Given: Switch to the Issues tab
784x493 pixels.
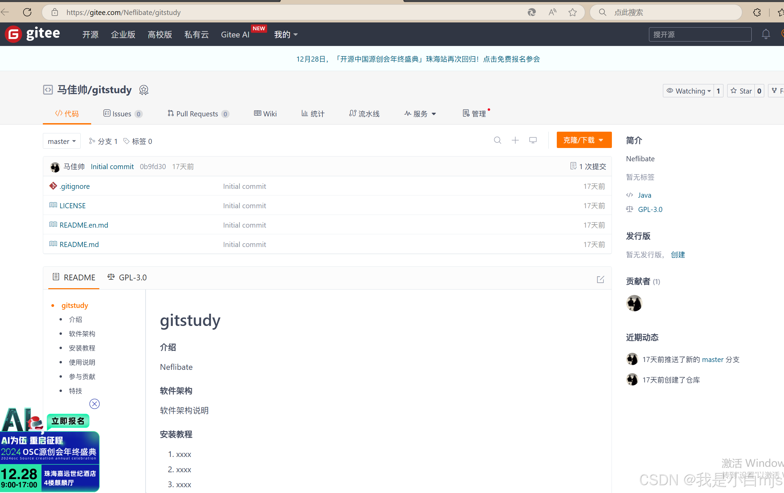Looking at the screenshot, I should pos(122,114).
